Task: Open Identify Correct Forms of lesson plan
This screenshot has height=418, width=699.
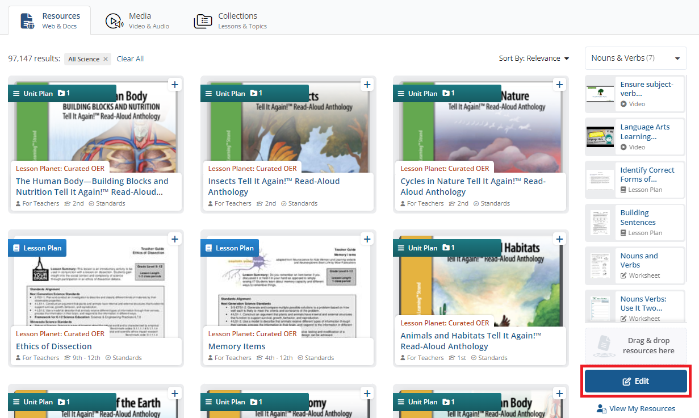Action: click(647, 174)
